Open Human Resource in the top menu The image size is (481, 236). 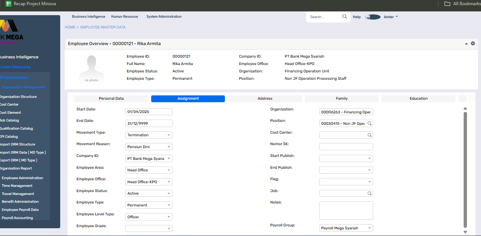coord(124,17)
